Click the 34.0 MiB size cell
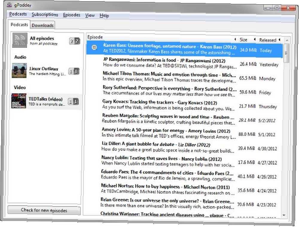The image size is (299, 227). point(248,50)
